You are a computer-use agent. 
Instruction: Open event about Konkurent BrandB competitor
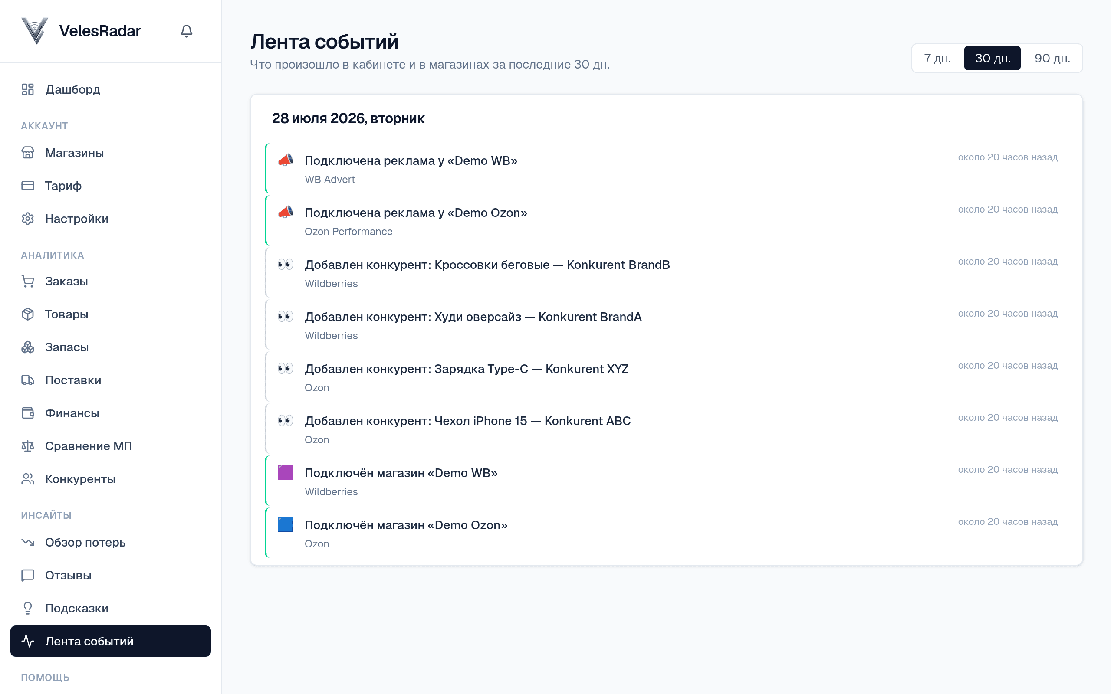coord(668,273)
